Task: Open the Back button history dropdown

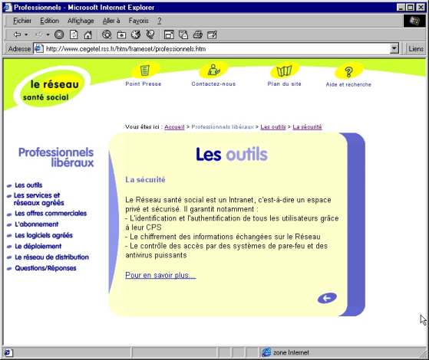Action: point(26,34)
